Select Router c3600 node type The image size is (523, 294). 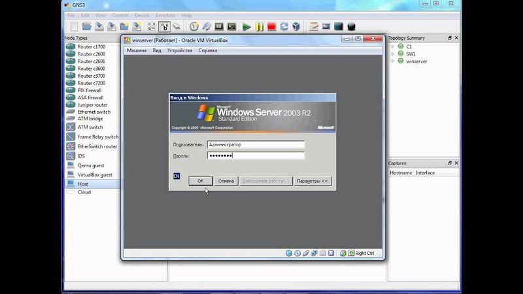92,69
